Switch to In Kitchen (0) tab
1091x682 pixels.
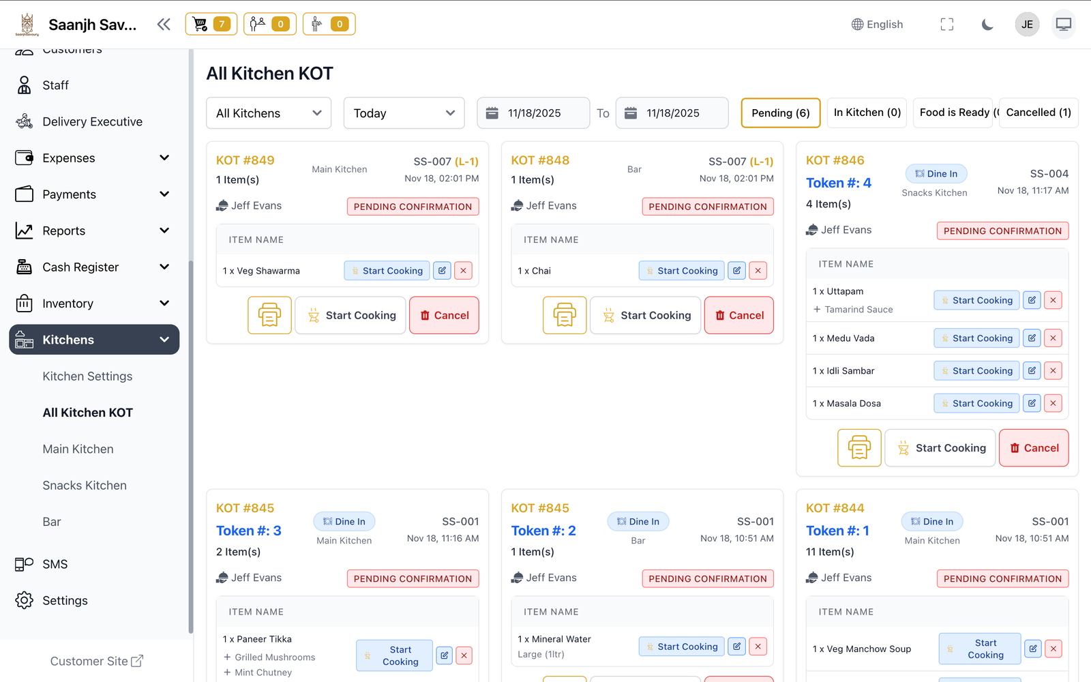(867, 113)
